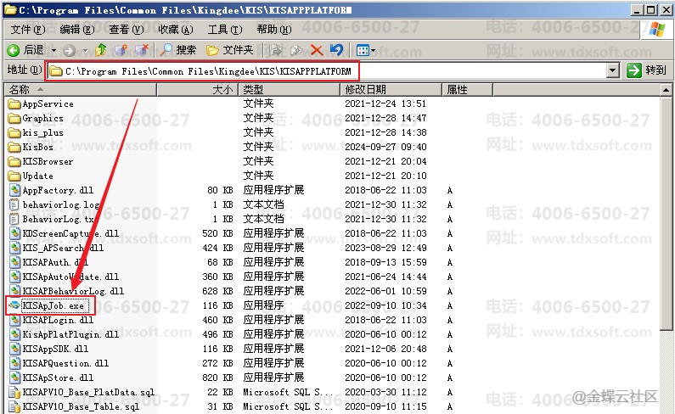Click the Back navigation arrow icon
675x414 pixels.
point(14,50)
